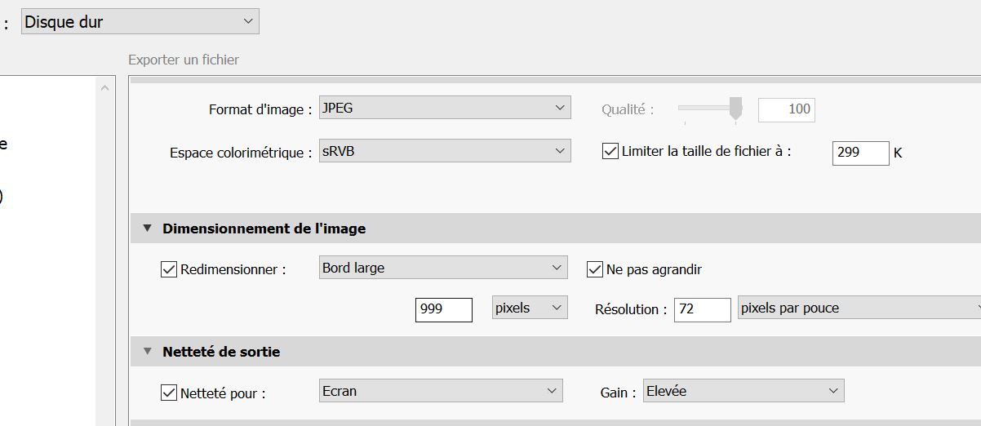Collapse the 'Dimensionnement de l'image' section triangle
Viewport: 981px width, 426px height.
[148, 229]
